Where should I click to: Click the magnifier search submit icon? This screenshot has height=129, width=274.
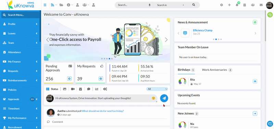point(194,5)
